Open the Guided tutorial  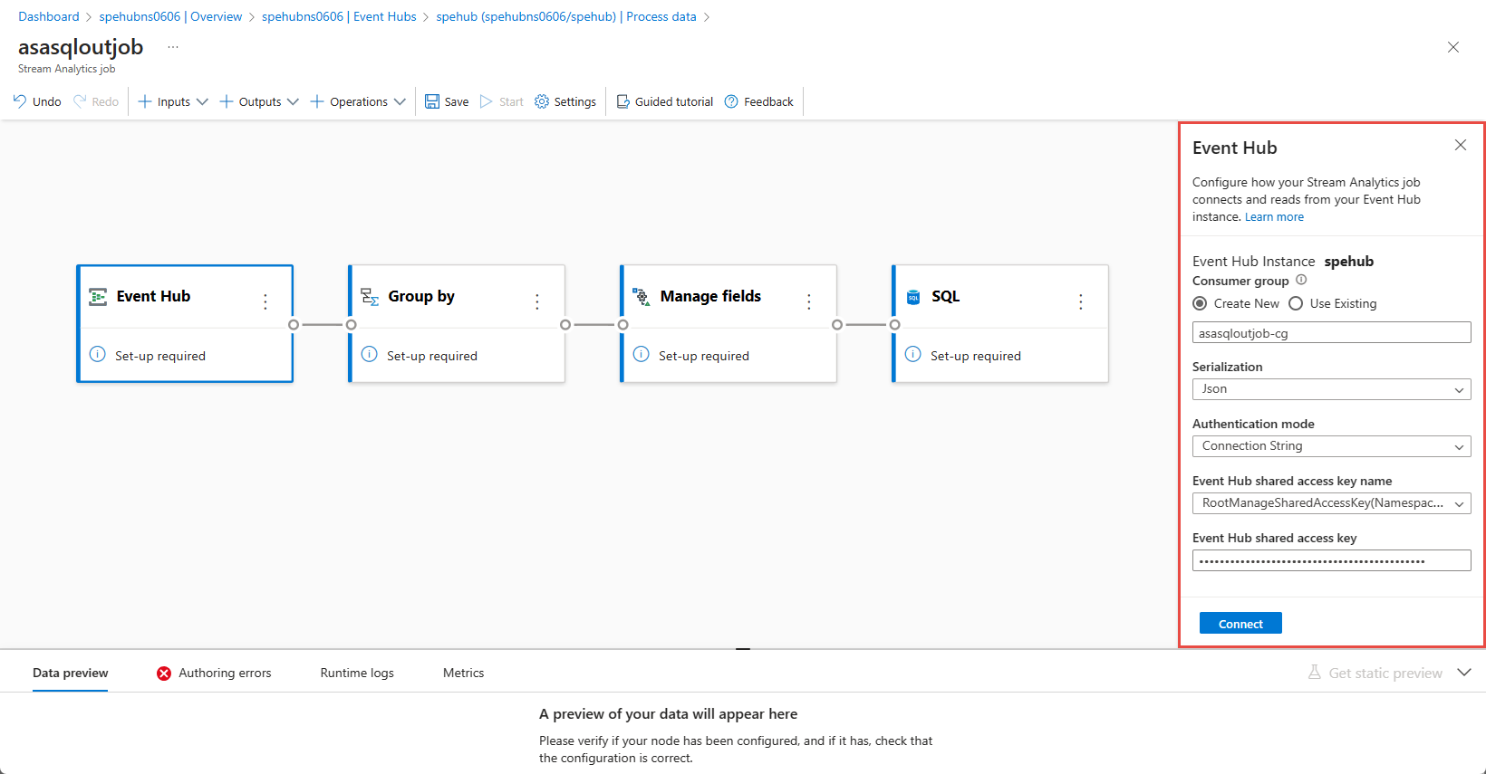pos(665,101)
